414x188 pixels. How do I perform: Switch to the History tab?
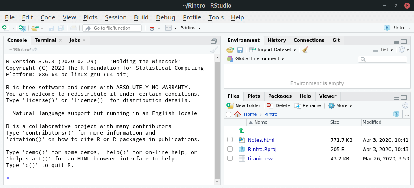point(277,40)
